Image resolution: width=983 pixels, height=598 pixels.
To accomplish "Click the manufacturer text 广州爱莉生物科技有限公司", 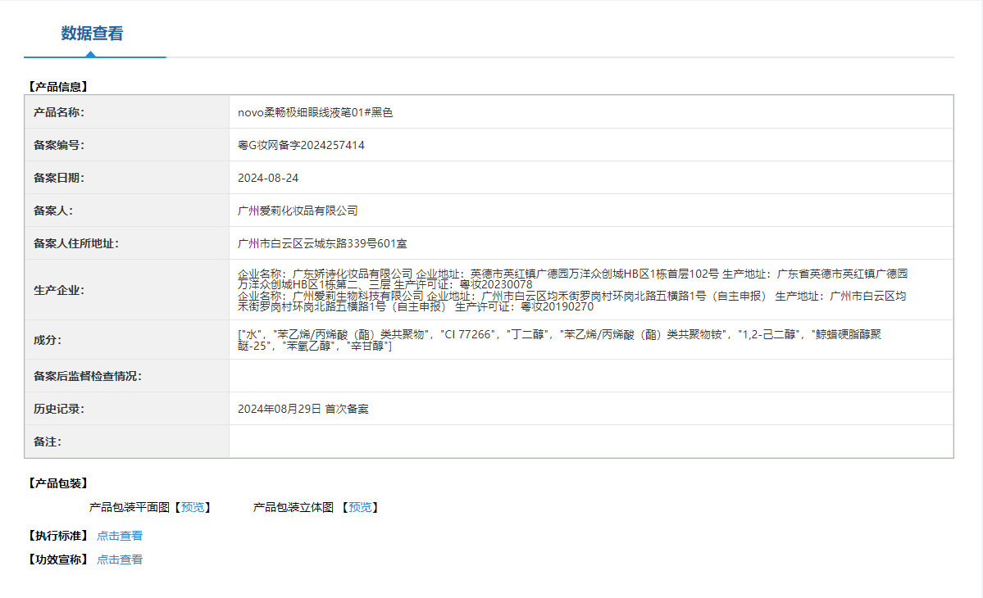I will point(358,296).
